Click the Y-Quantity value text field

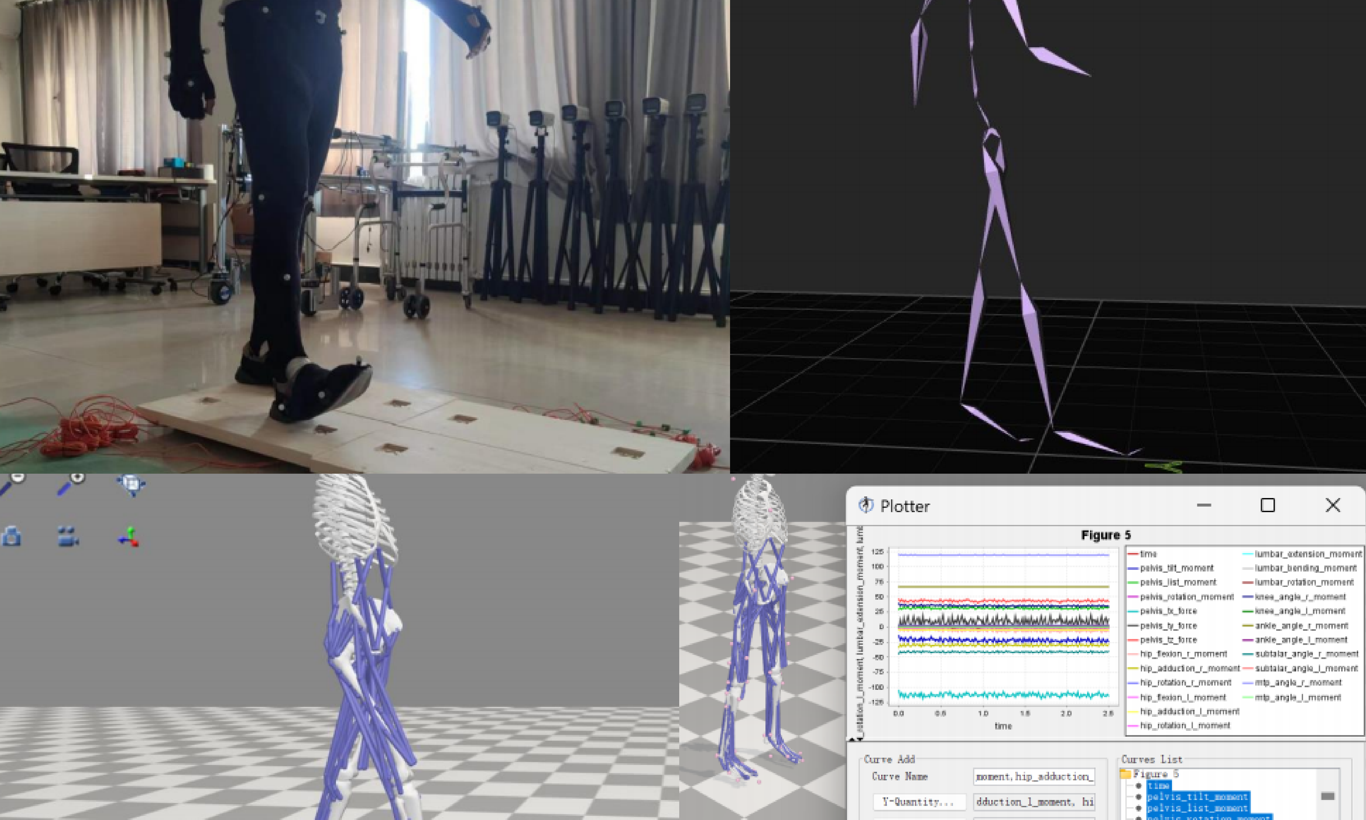tap(1034, 802)
